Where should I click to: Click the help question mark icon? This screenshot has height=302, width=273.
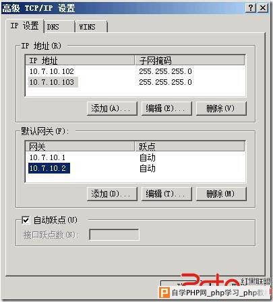pyautogui.click(x=251, y=8)
